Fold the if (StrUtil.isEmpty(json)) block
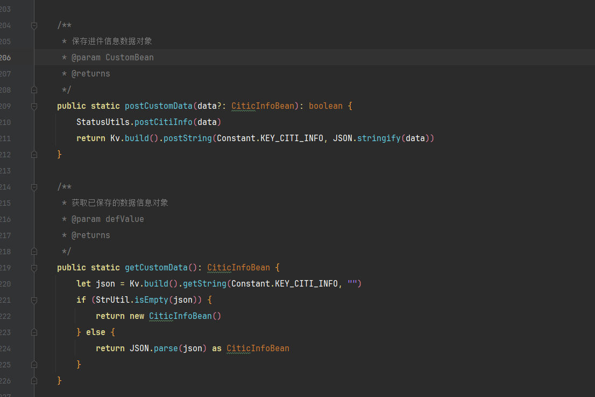The image size is (595, 397). pyautogui.click(x=34, y=300)
